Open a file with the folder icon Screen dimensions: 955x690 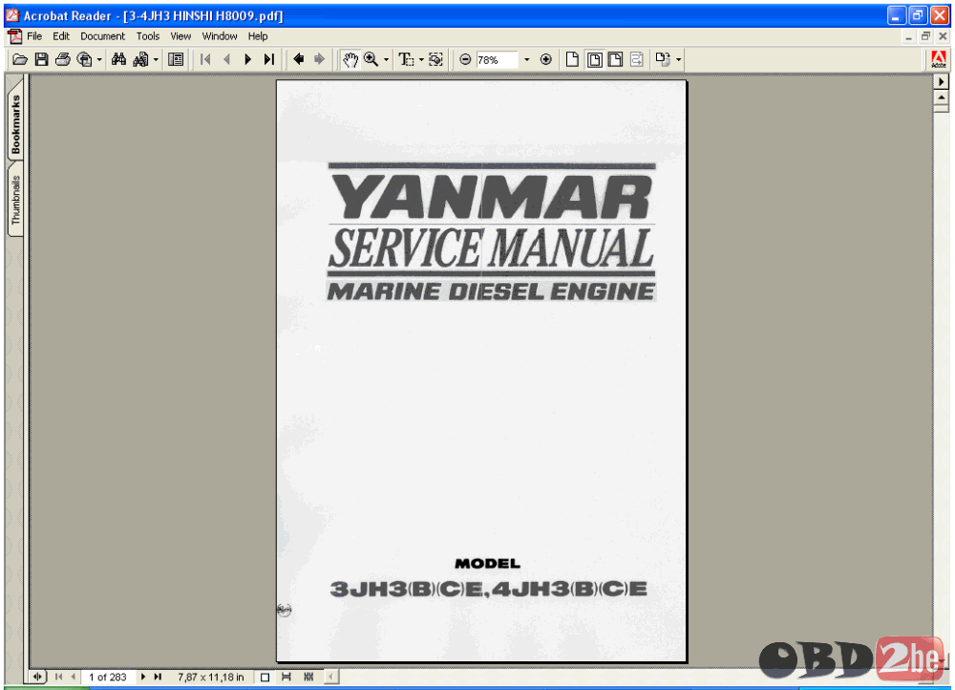coord(19,60)
